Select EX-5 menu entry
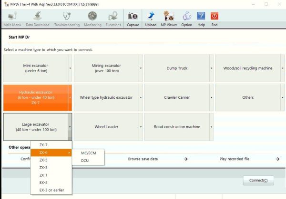The width and height of the screenshot is (286, 199). [51, 183]
